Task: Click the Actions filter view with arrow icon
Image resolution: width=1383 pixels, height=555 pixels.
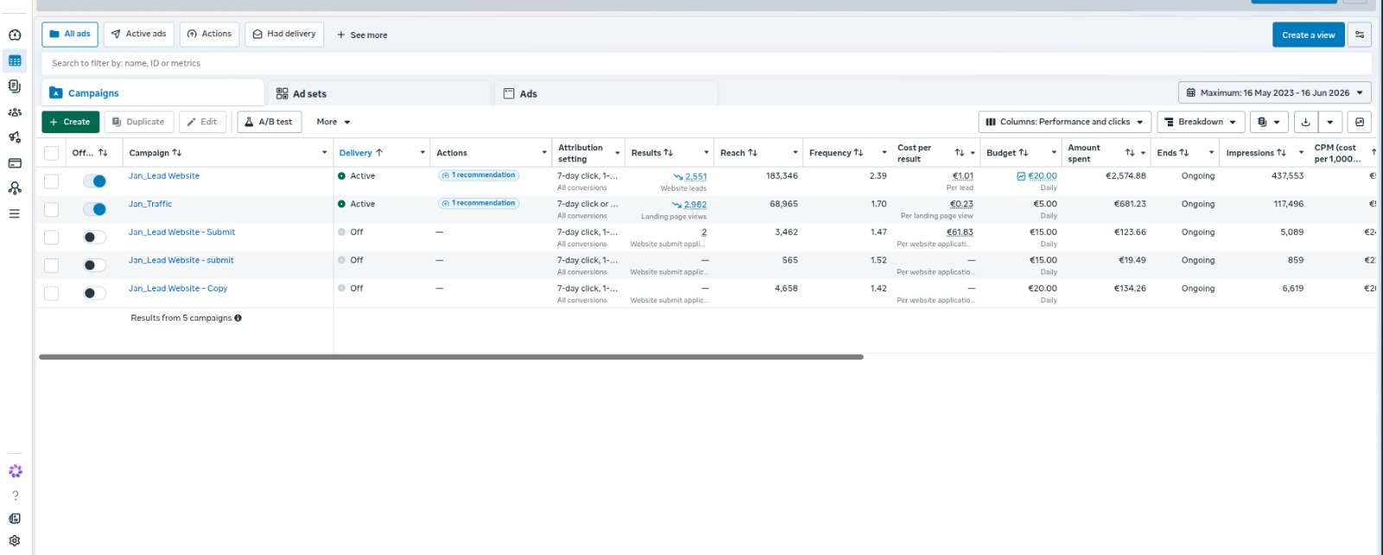Action: tap(209, 35)
